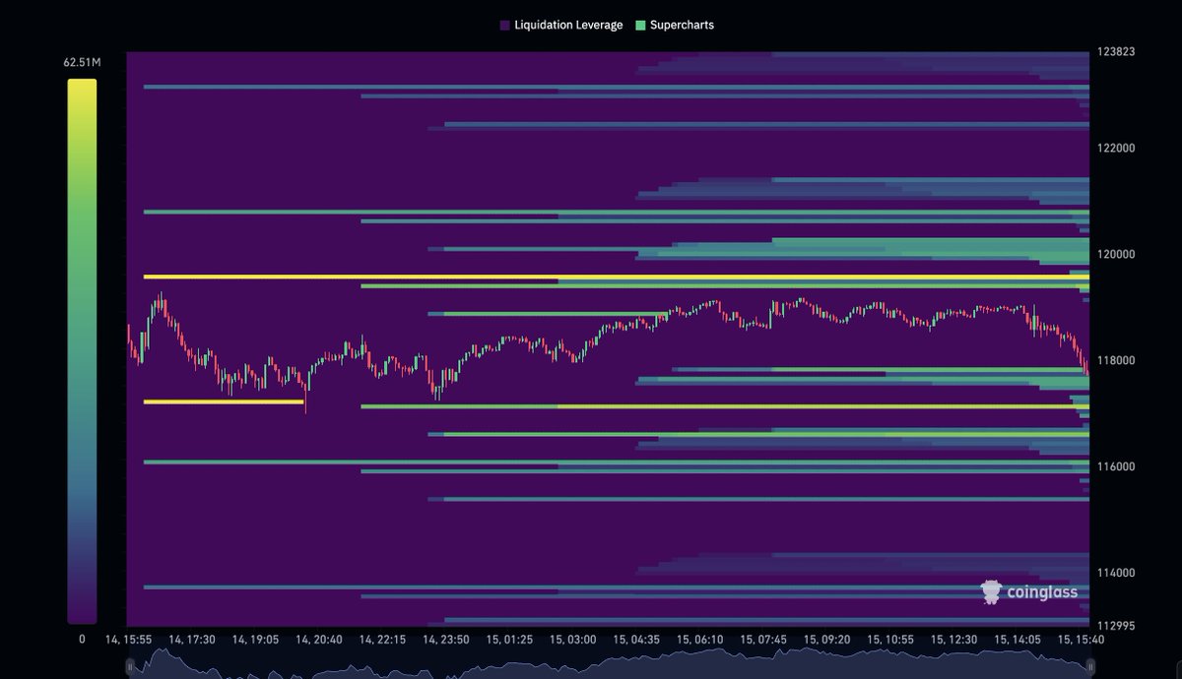The image size is (1182, 679).
Task: Click the 15, 10:55 time axis label
Action: [891, 640]
